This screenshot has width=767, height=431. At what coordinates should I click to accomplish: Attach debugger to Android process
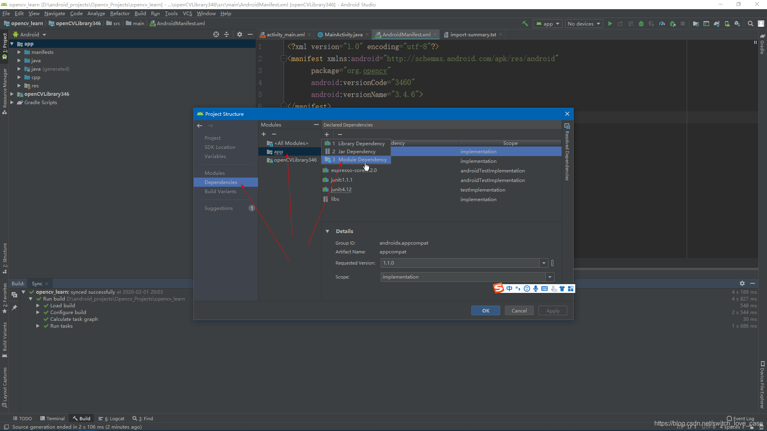(x=673, y=24)
